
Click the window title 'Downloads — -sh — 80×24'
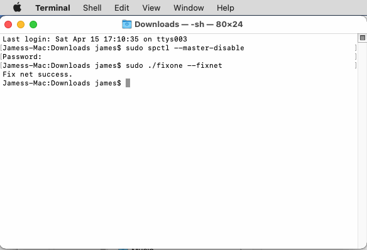(189, 24)
